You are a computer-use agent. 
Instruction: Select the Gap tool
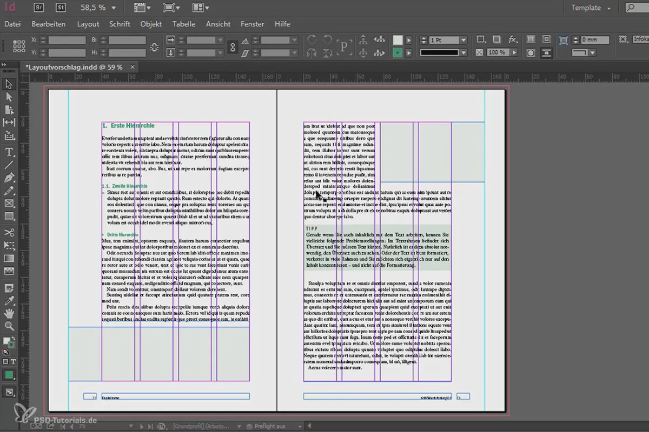[9, 123]
